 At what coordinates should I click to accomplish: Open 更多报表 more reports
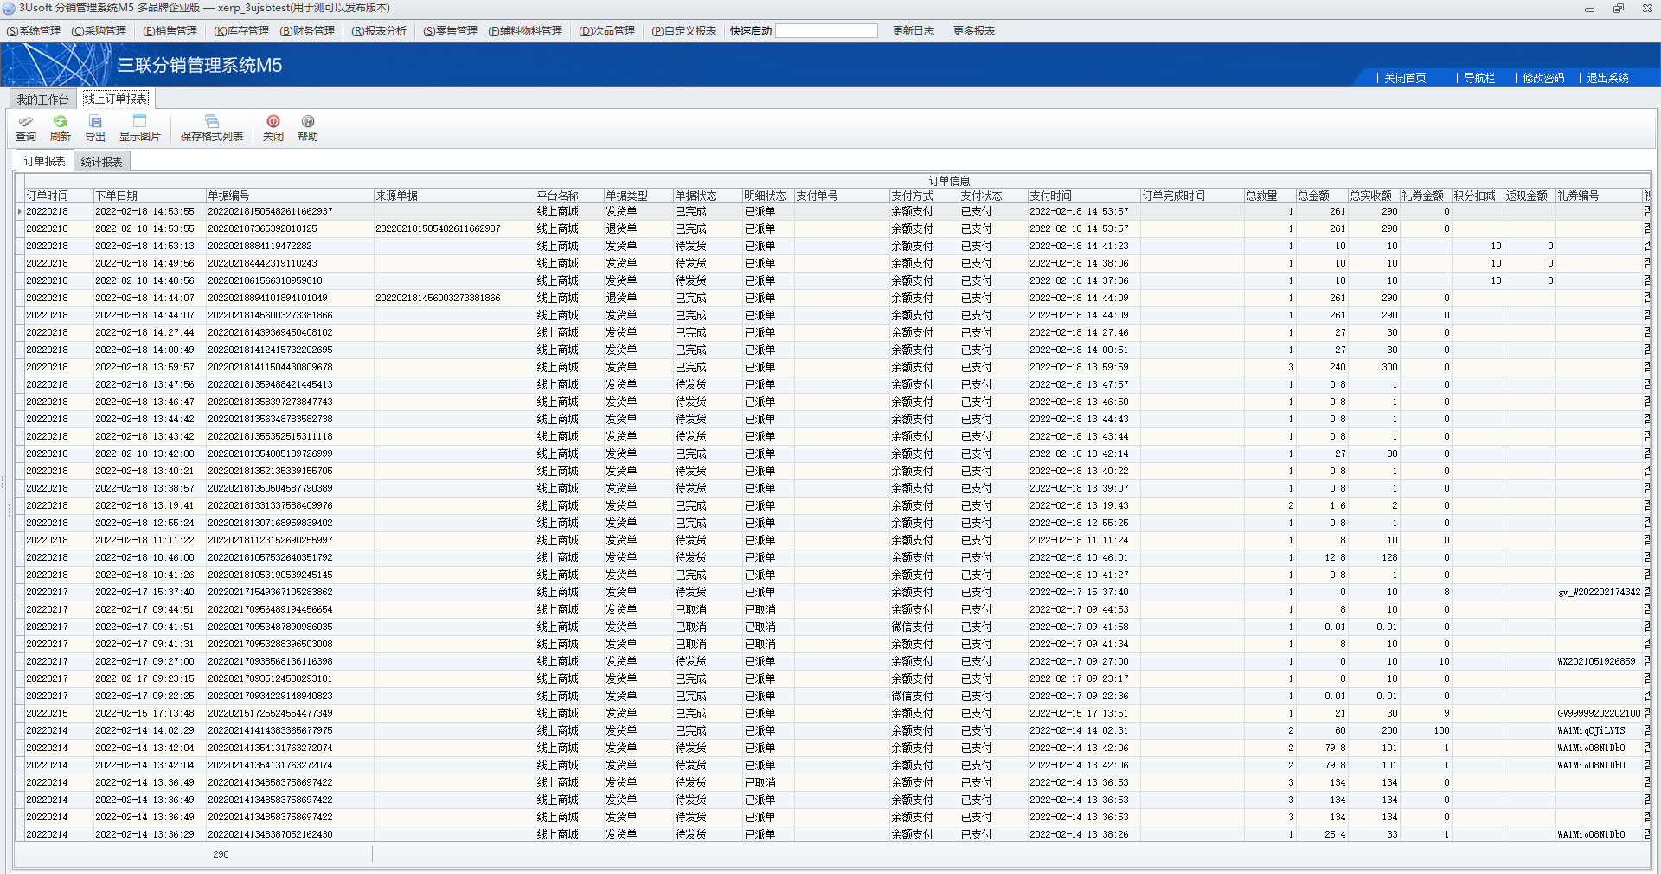click(x=974, y=31)
